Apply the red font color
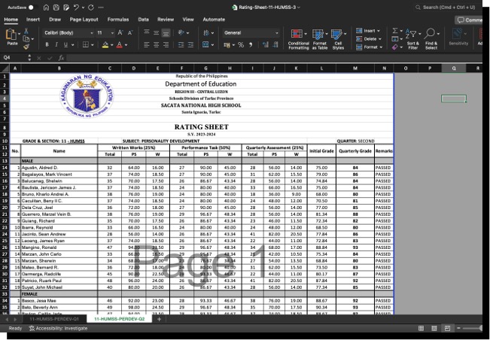This screenshot has height=340, width=490. pos(119,44)
